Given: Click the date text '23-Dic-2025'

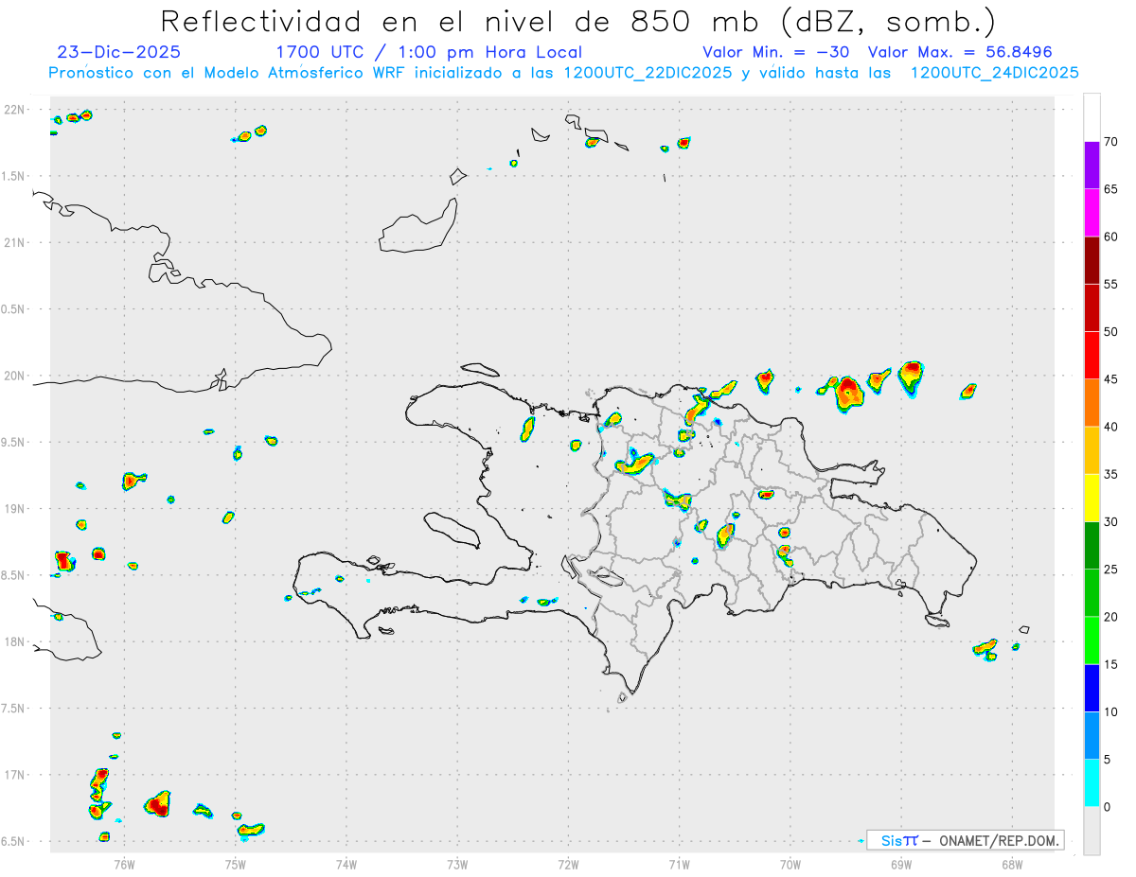Looking at the screenshot, I should (x=118, y=52).
